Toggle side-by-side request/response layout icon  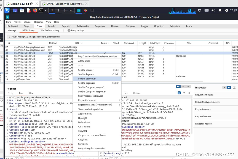point(178,87)
